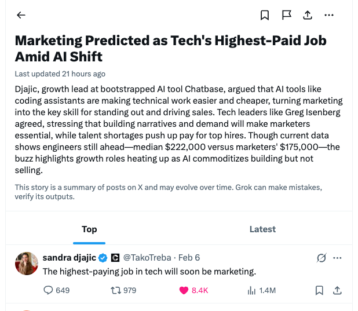
Task: Open the story's more options menu
Action: (x=329, y=15)
